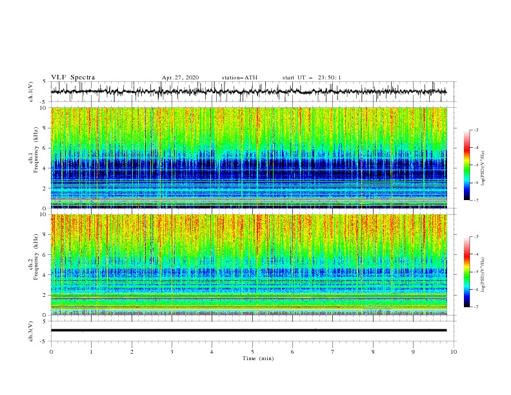
Task: Click the ch.2 spectrogram color scale bar
Action: (467, 272)
